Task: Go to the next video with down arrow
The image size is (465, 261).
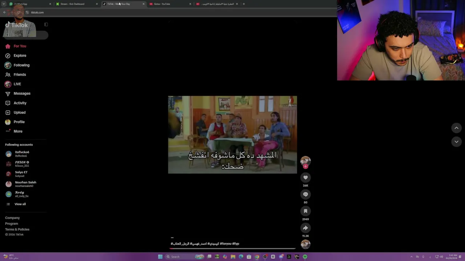Action: (457, 142)
